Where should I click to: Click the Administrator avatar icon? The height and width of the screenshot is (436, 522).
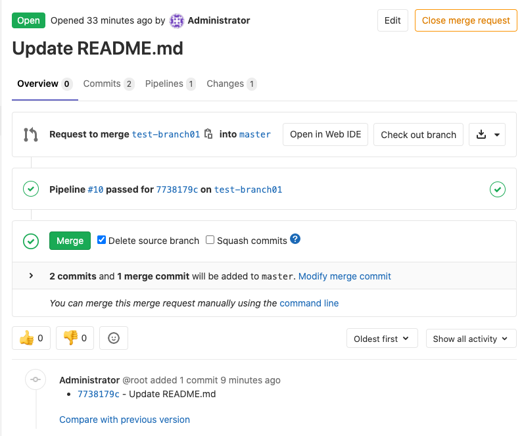click(177, 20)
